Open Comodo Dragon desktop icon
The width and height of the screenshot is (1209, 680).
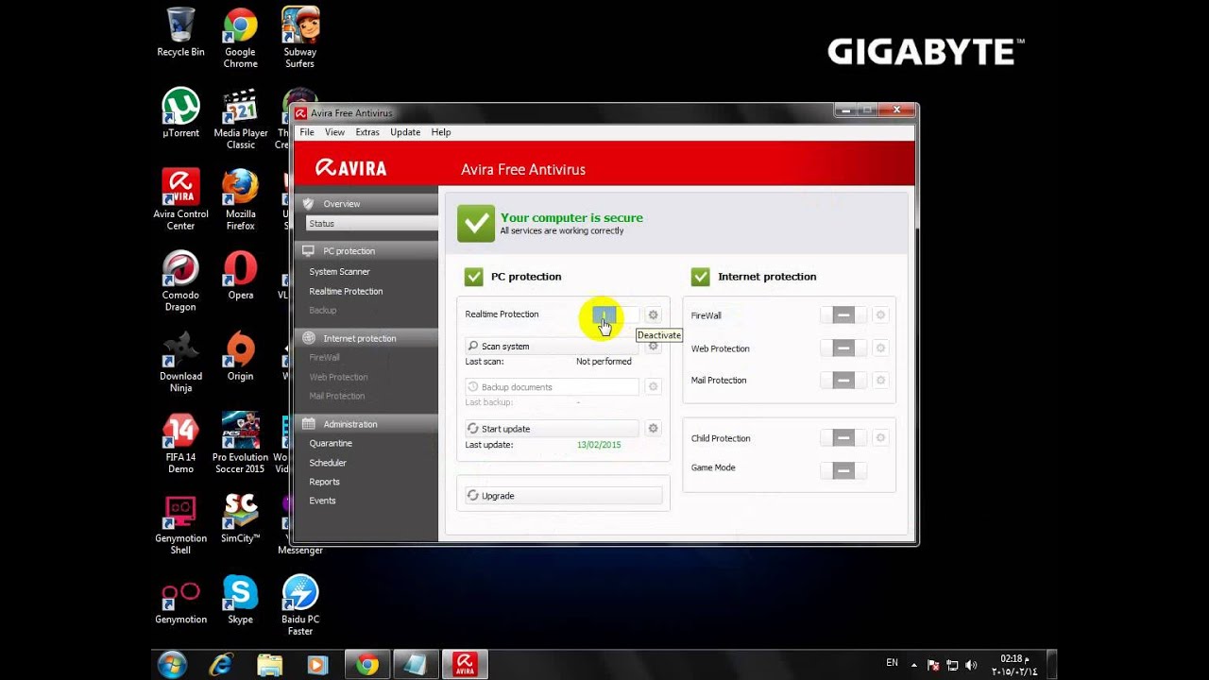180,281
